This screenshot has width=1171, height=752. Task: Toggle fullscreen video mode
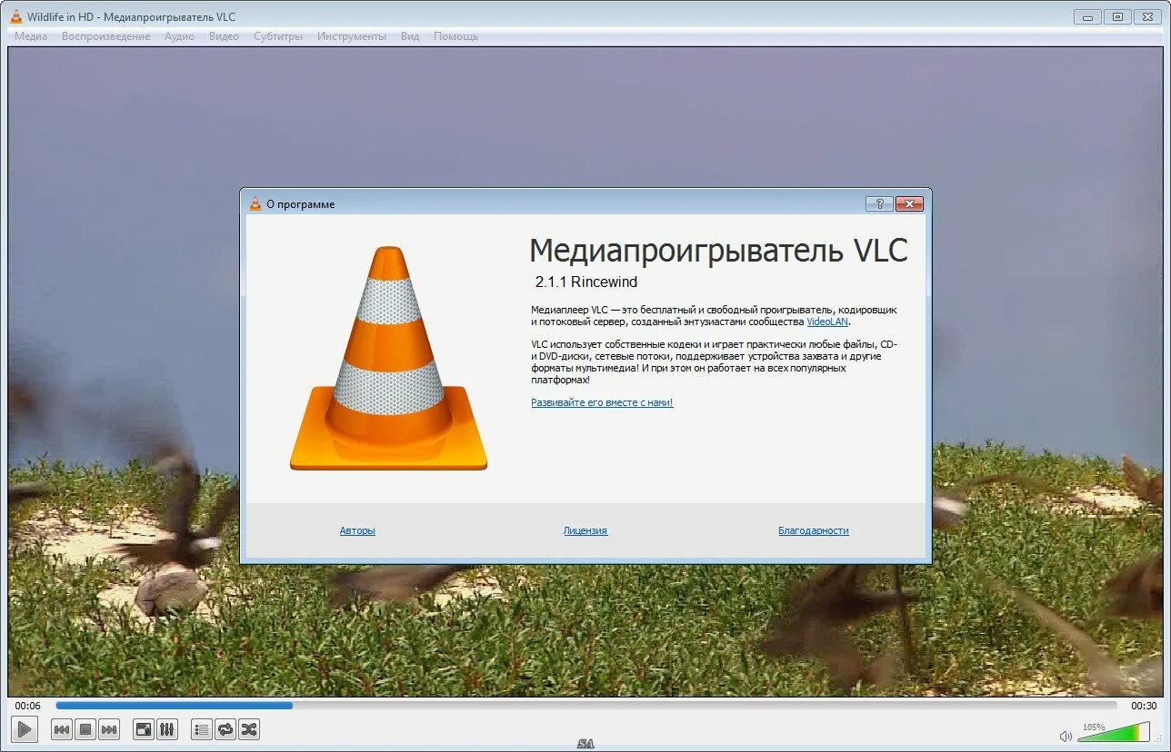[x=144, y=729]
